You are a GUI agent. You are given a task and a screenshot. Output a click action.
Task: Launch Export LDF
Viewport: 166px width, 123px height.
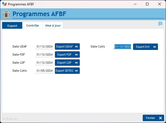[67, 63]
